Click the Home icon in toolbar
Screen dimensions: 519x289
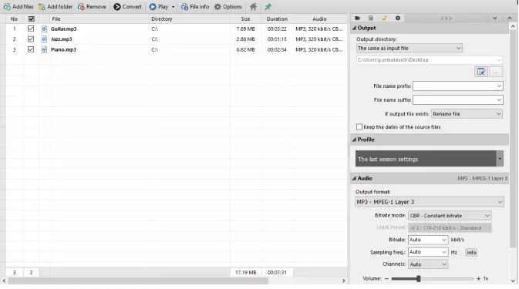(x=253, y=7)
